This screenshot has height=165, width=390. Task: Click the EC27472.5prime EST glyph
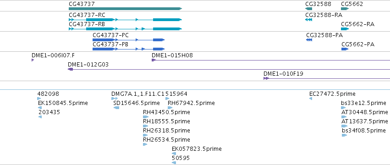pos(311,99)
